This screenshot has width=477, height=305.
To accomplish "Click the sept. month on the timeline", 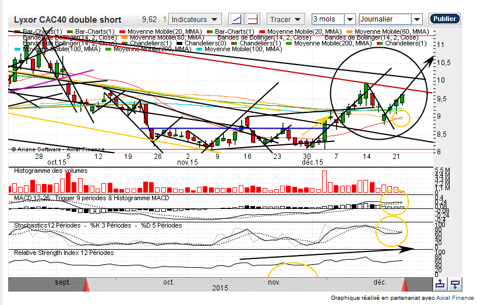I will click(62, 282).
